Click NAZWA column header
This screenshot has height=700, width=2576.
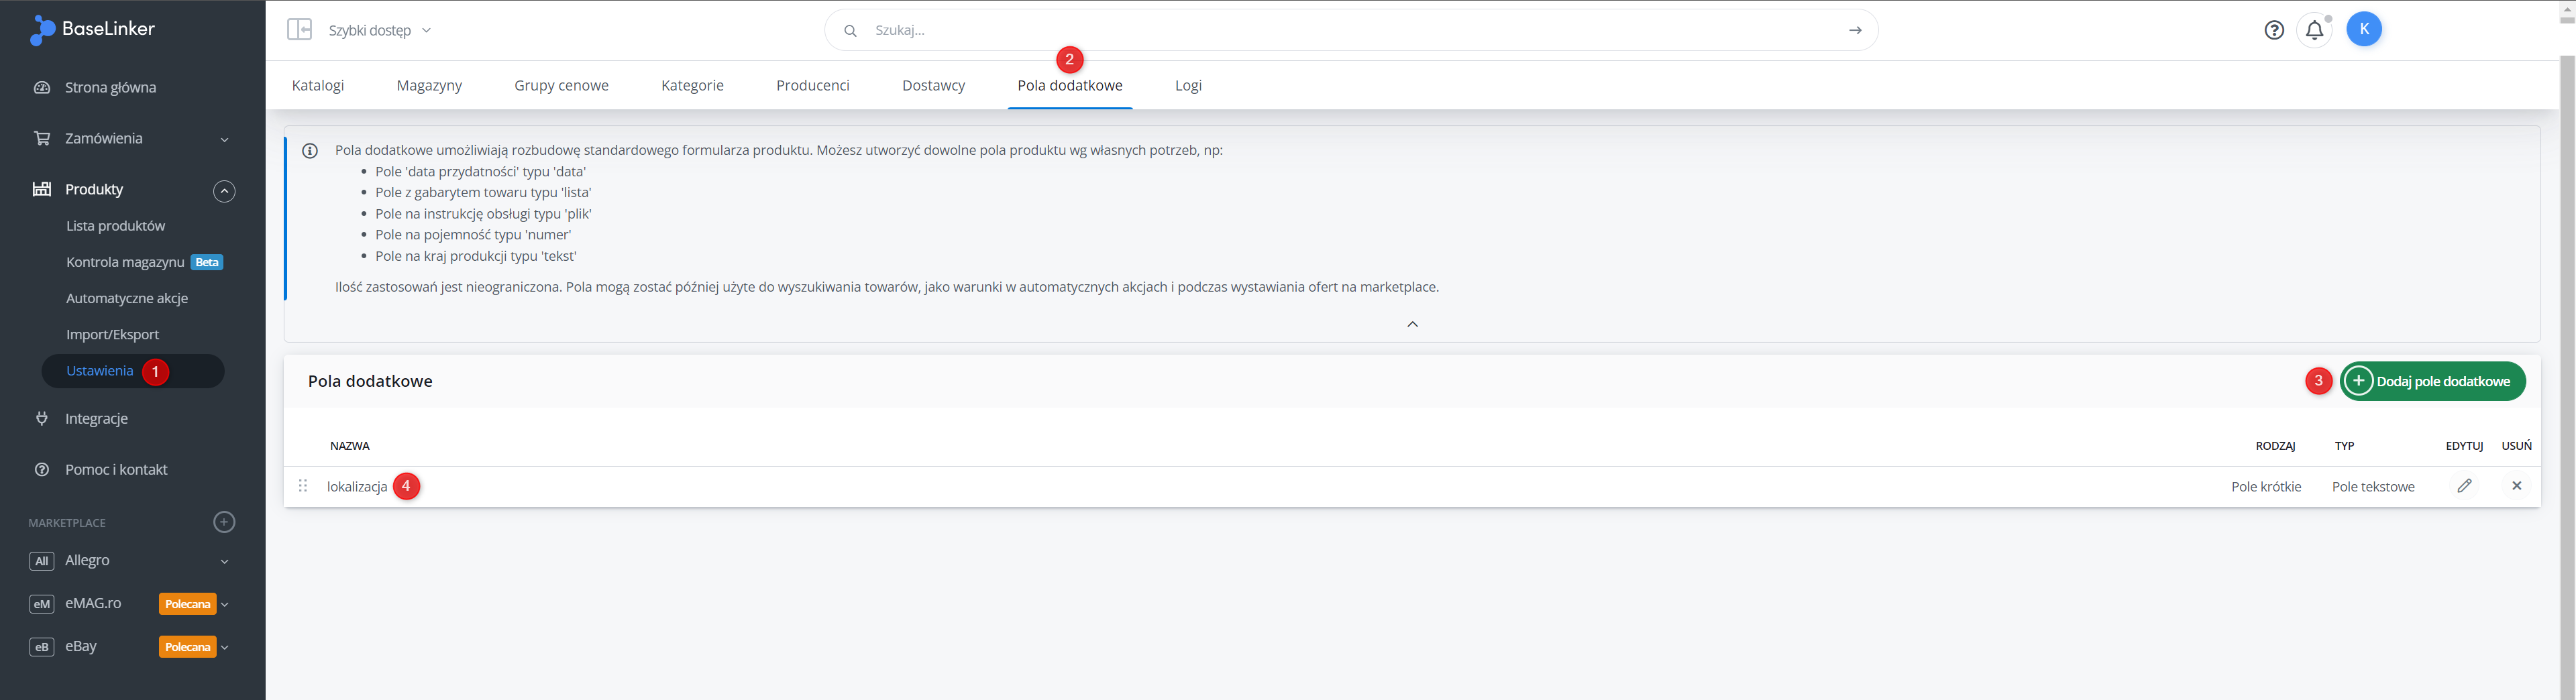coord(350,446)
